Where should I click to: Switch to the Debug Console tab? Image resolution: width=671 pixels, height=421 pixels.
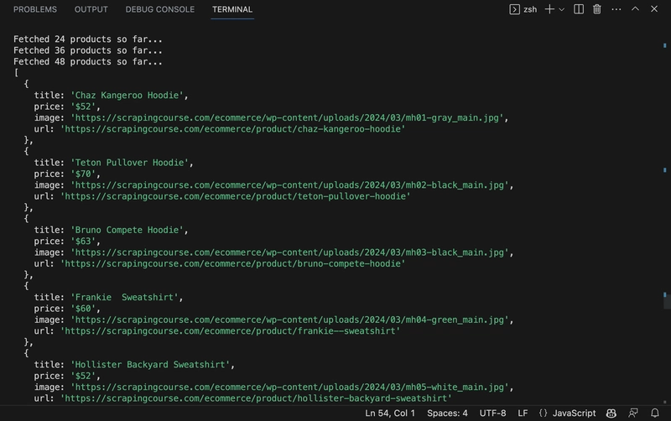159,9
